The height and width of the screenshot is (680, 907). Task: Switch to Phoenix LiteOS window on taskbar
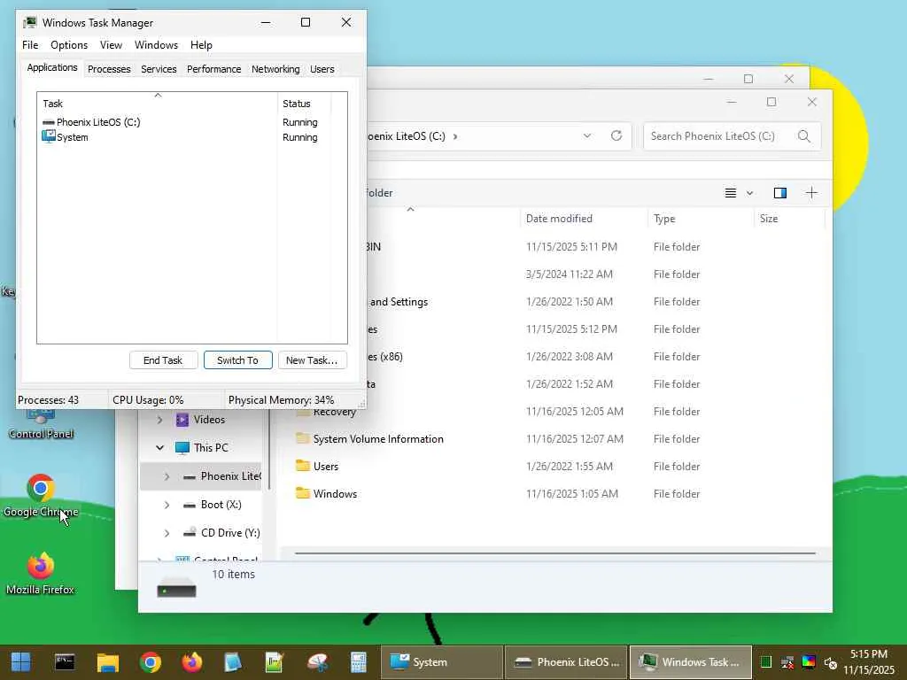(x=566, y=662)
